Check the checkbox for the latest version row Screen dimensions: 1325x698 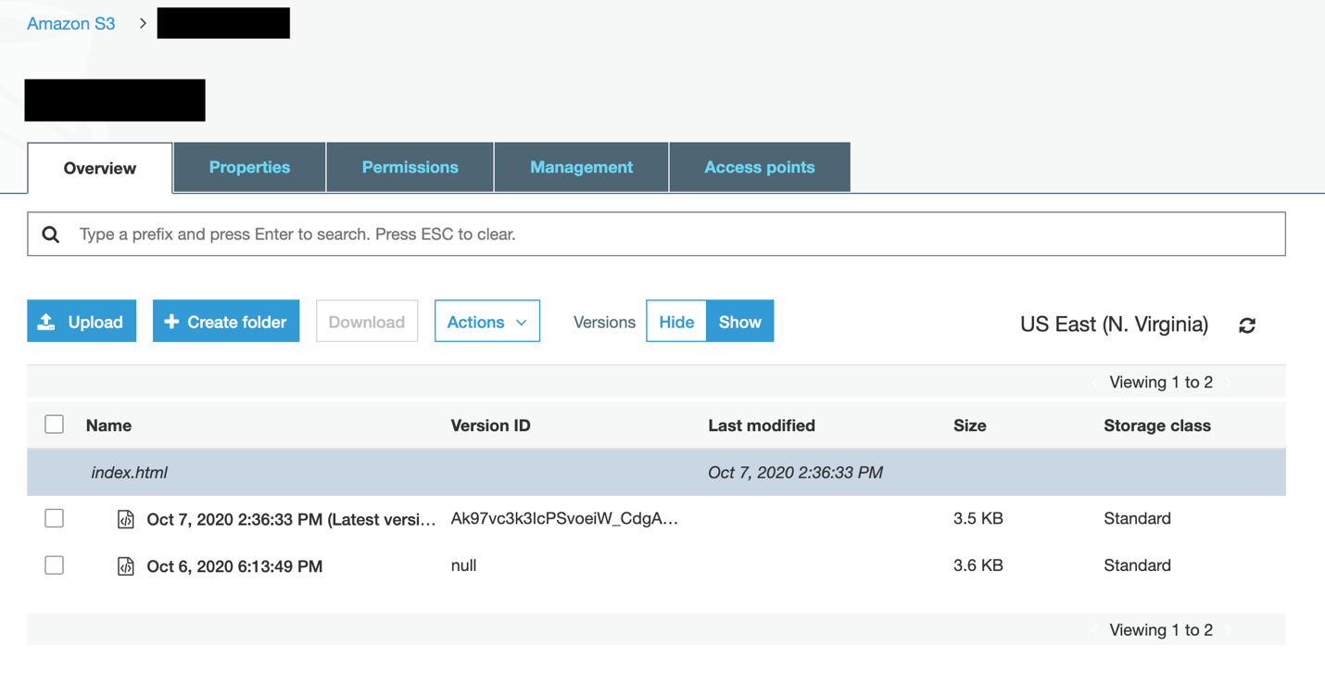pos(54,518)
